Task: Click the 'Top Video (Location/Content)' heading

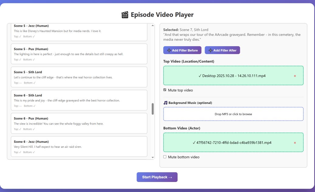Action: [189, 61]
